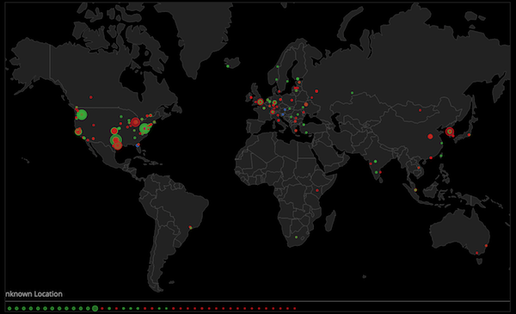Select the green dot in South Africa
Viewport: 516px width, 314px height.
pyautogui.click(x=296, y=237)
